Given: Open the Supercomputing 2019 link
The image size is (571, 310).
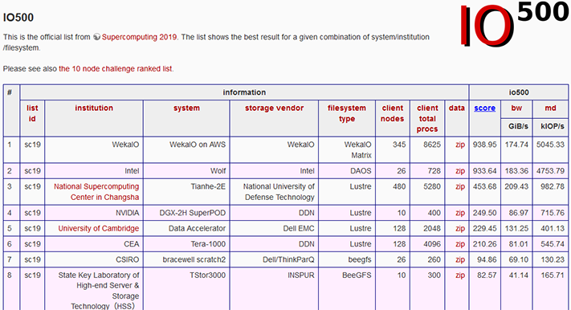Looking at the screenshot, I should (x=139, y=37).
